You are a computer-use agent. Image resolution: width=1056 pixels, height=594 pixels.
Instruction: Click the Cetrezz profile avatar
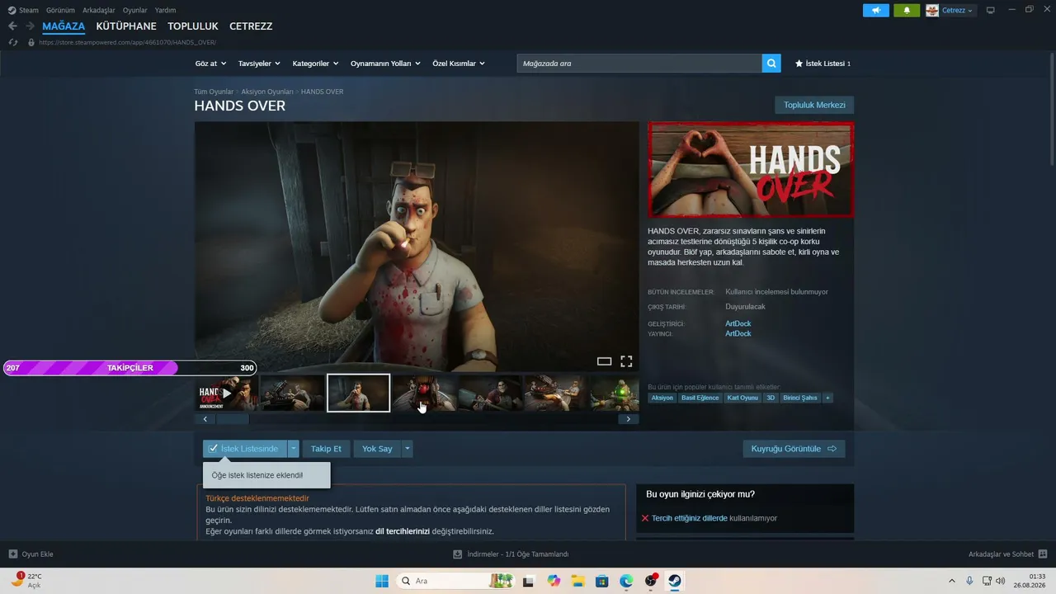(932, 10)
